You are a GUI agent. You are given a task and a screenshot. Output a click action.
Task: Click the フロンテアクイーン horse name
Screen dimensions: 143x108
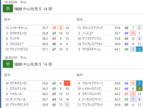pos(92,83)
